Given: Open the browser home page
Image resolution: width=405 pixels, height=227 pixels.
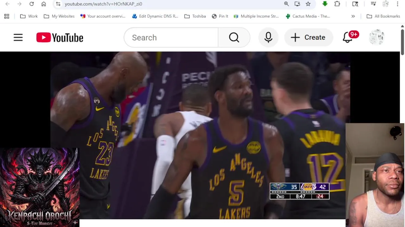Looking at the screenshot, I should pos(44,4).
